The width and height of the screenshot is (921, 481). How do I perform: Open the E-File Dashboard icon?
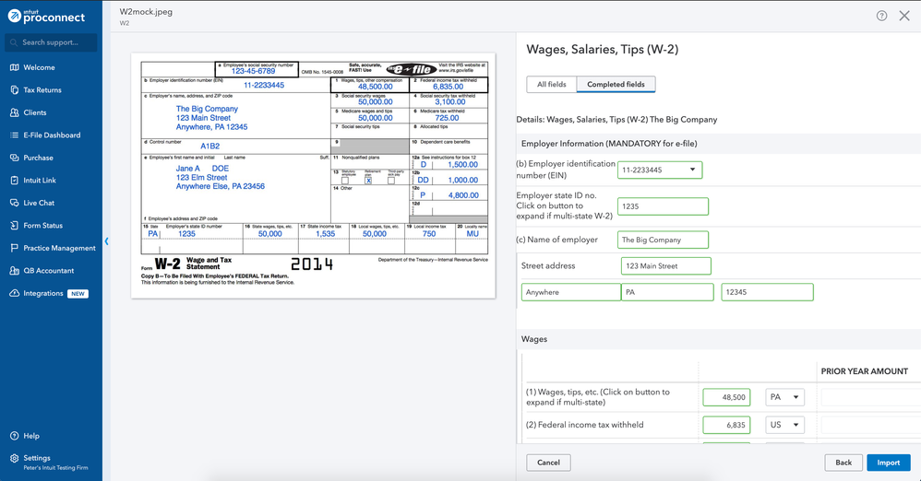15,135
